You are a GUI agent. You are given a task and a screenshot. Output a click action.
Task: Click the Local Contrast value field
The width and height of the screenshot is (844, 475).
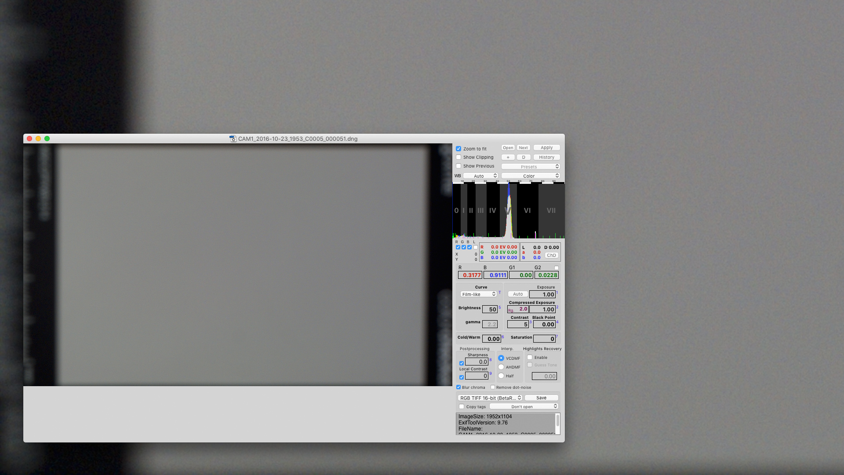coord(477,376)
